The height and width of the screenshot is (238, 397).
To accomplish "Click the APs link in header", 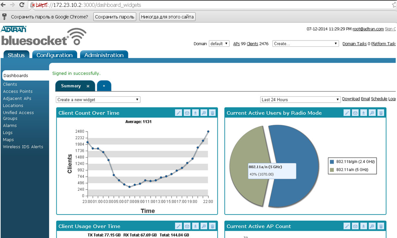I will [x=237, y=44].
